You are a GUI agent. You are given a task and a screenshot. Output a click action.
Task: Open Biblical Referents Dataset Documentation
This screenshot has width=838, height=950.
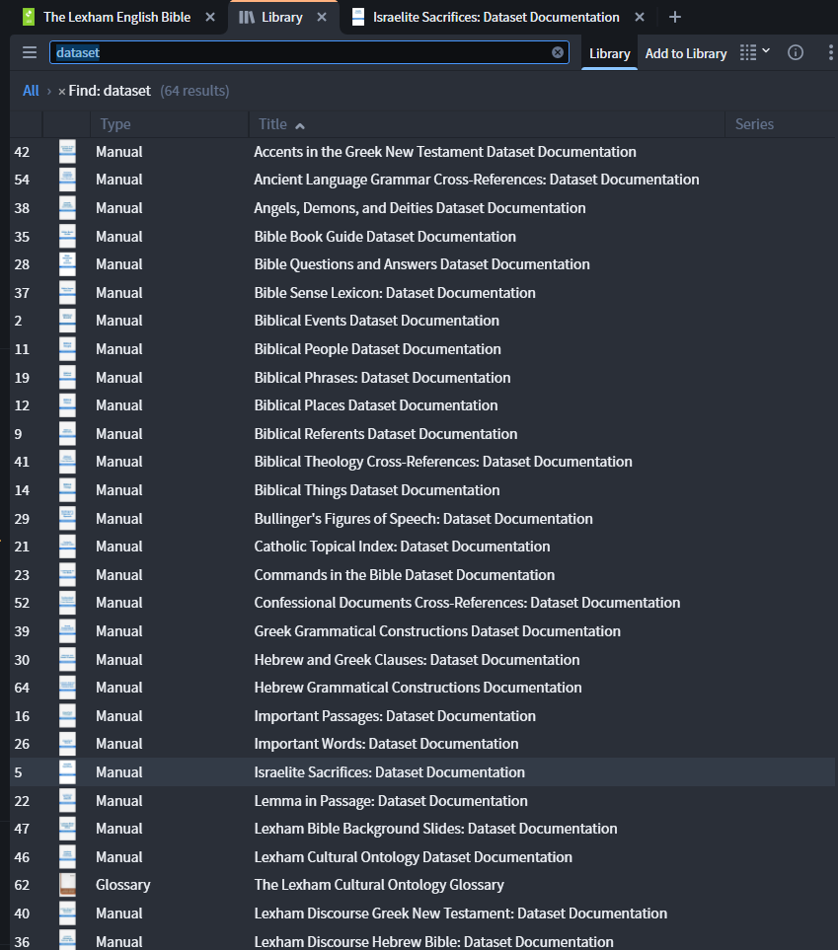(x=385, y=434)
